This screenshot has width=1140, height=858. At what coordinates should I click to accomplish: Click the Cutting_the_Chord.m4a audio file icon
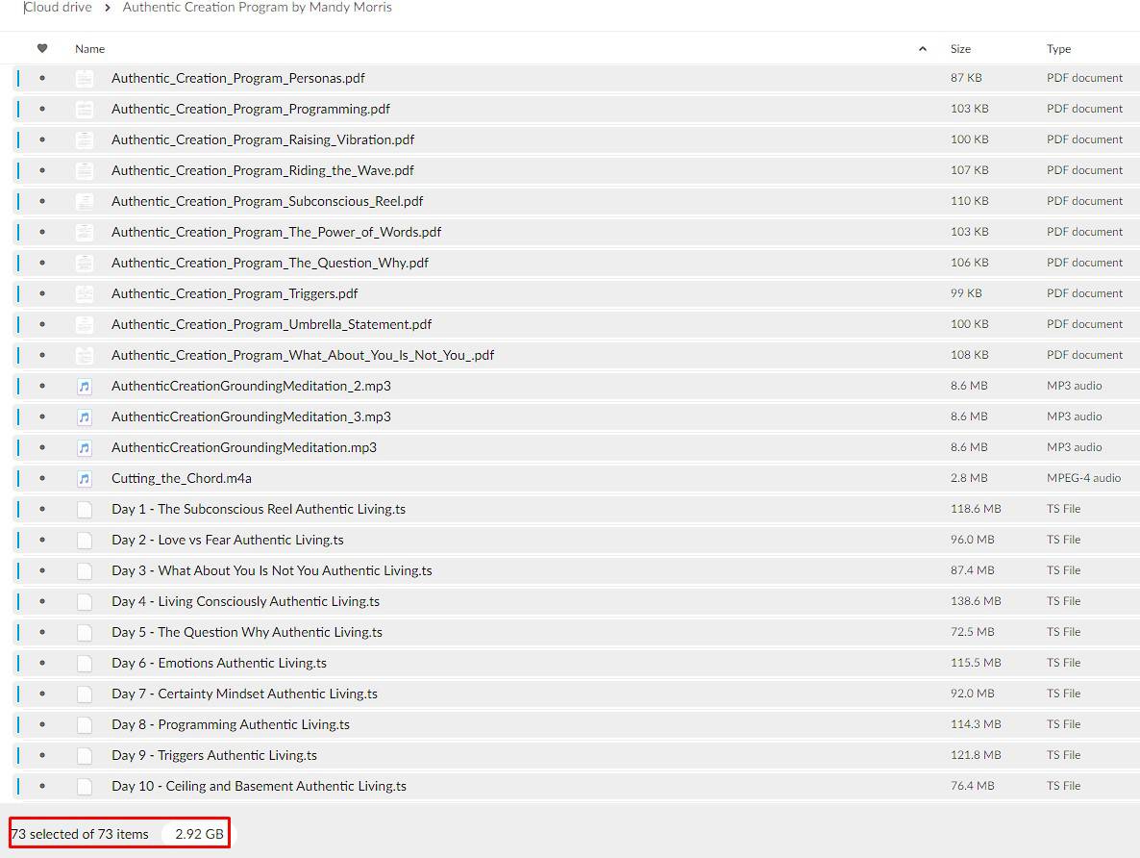click(x=85, y=479)
